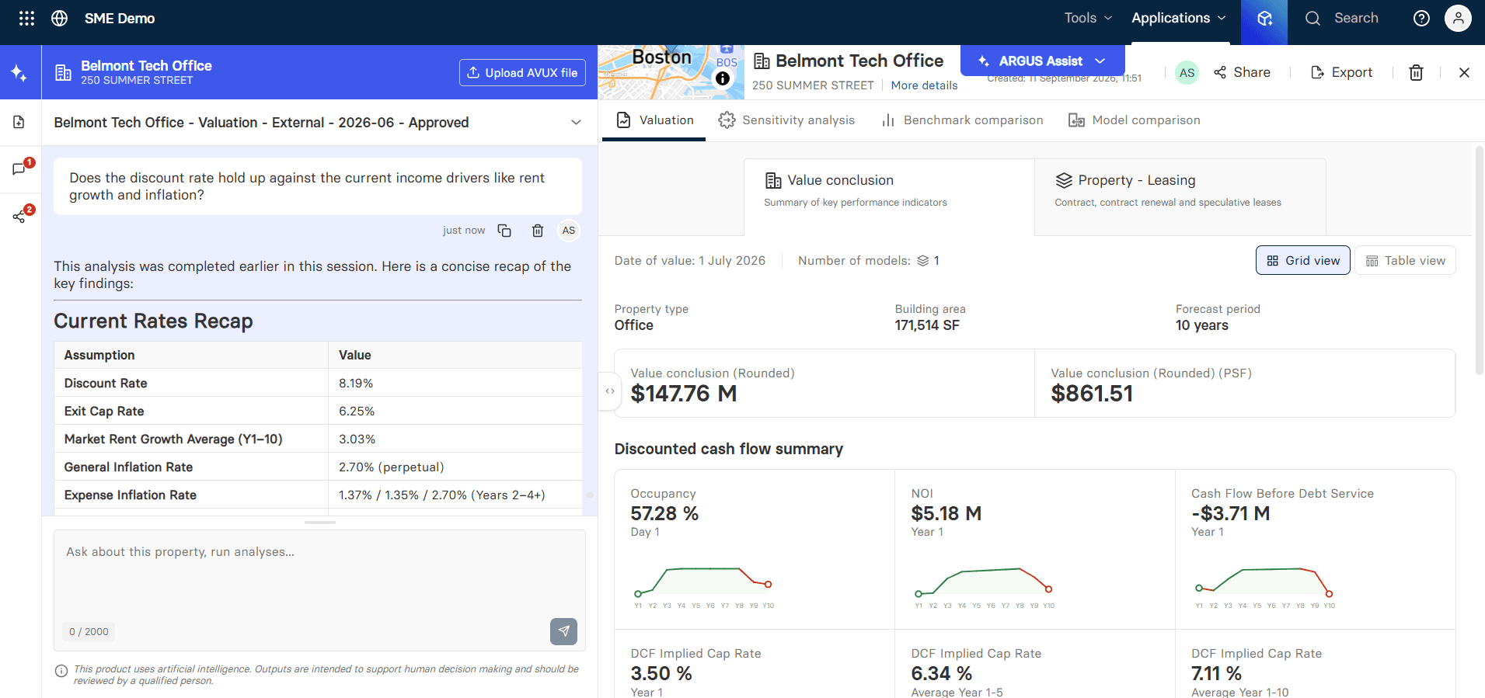Expand the Applications menu
Viewport: 1485px width, 698px height.
pyautogui.click(x=1179, y=18)
